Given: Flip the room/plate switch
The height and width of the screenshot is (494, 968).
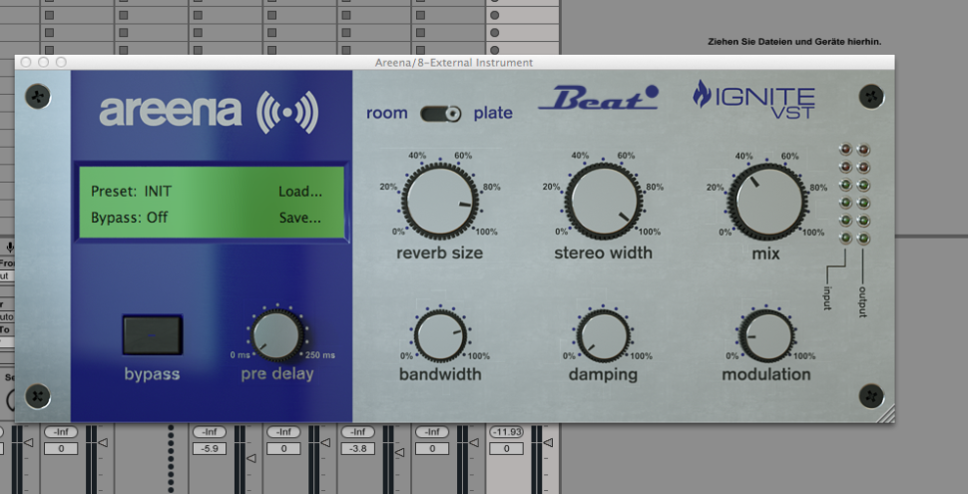Looking at the screenshot, I should 441,114.
